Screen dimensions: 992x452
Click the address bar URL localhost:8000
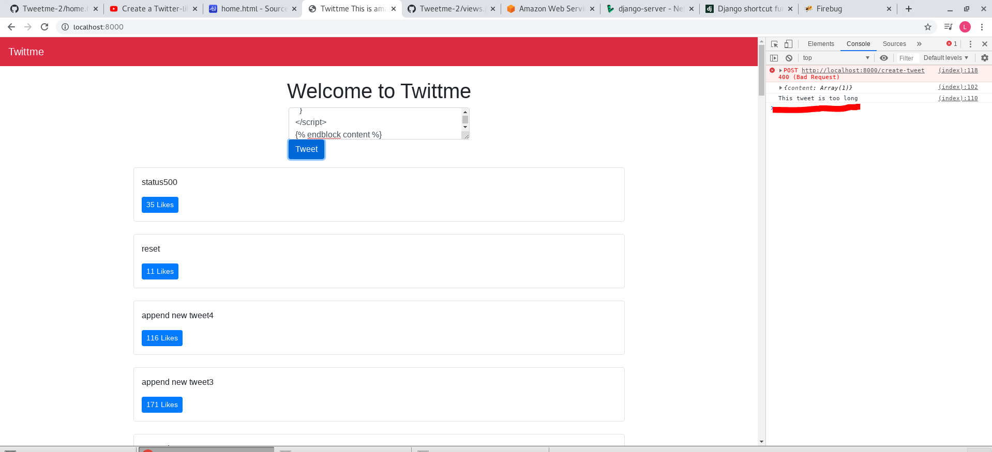click(x=98, y=27)
